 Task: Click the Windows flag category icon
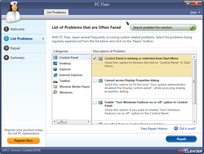[x=55, y=92]
